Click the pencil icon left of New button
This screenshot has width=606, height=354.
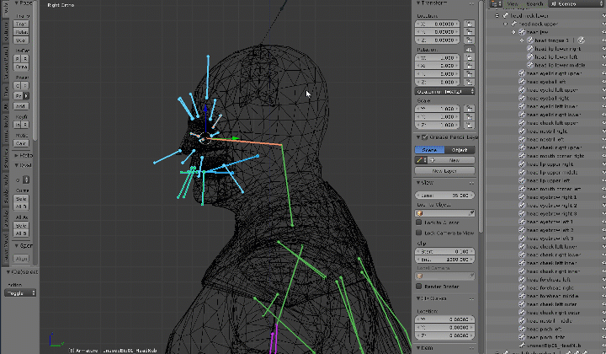421,159
